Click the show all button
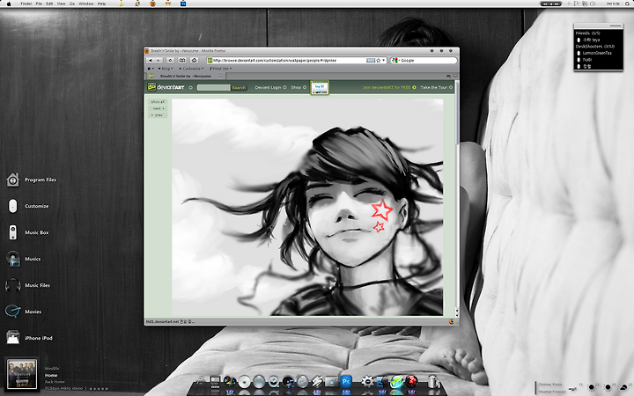This screenshot has width=634, height=396. point(158,102)
